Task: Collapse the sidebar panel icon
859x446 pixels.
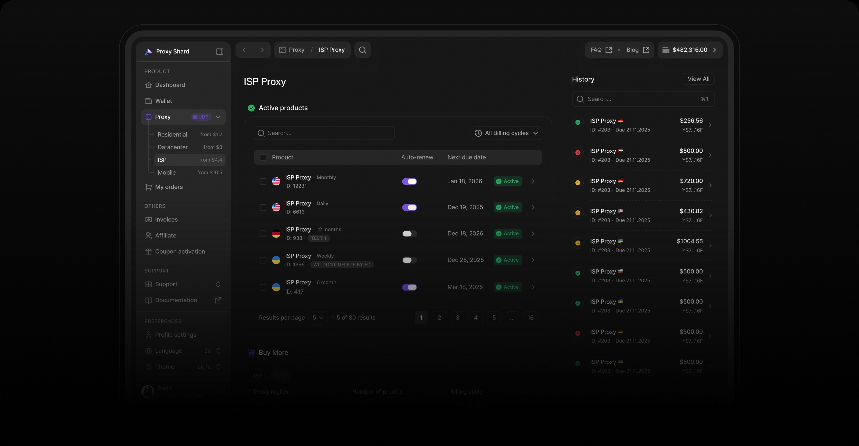Action: 220,51
